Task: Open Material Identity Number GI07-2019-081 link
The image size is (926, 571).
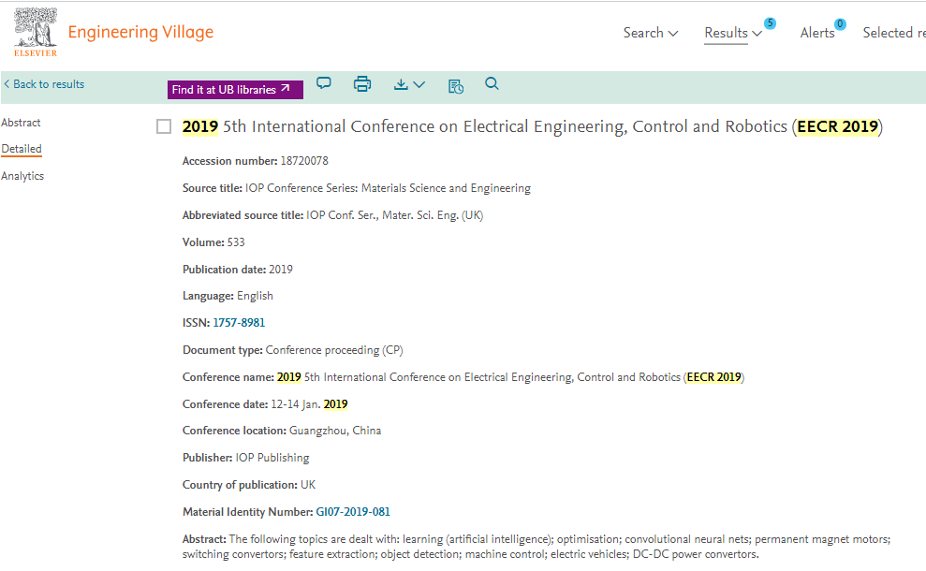Action: (x=353, y=512)
